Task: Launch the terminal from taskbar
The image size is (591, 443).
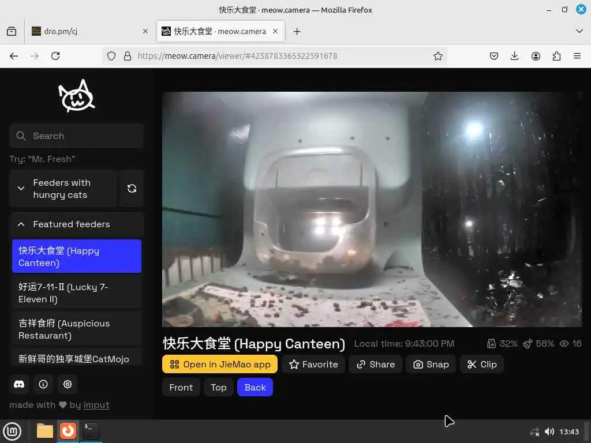Action: click(x=91, y=431)
